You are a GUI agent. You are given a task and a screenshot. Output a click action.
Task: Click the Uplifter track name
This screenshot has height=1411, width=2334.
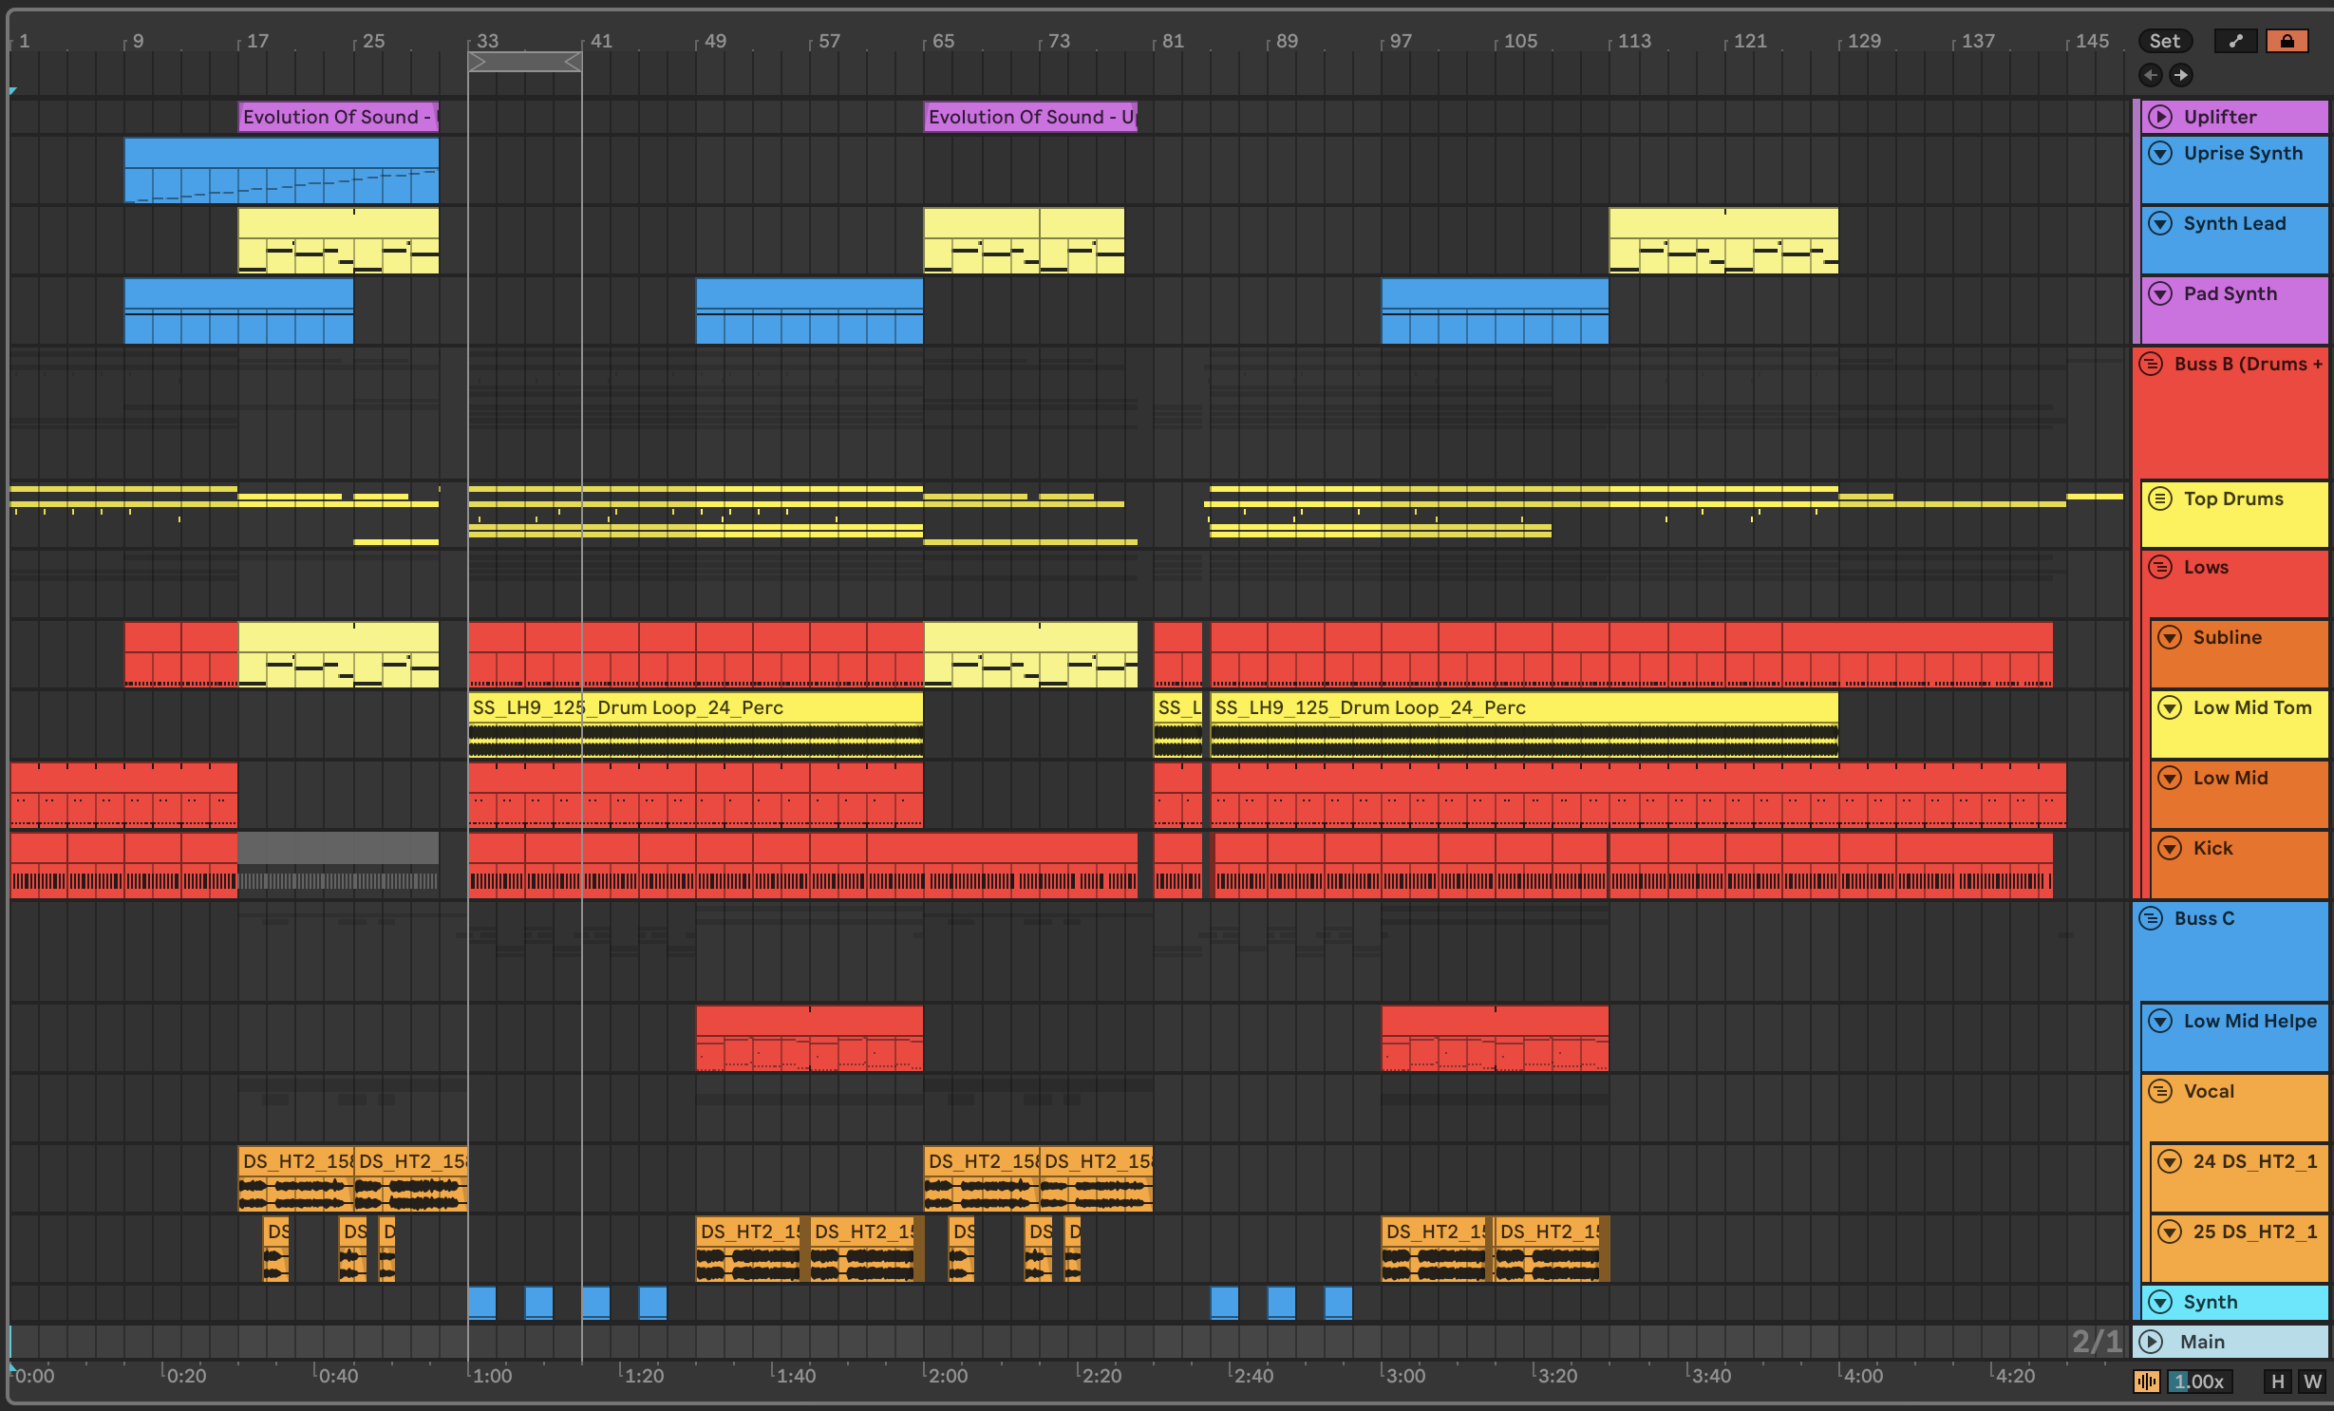[x=2220, y=117]
